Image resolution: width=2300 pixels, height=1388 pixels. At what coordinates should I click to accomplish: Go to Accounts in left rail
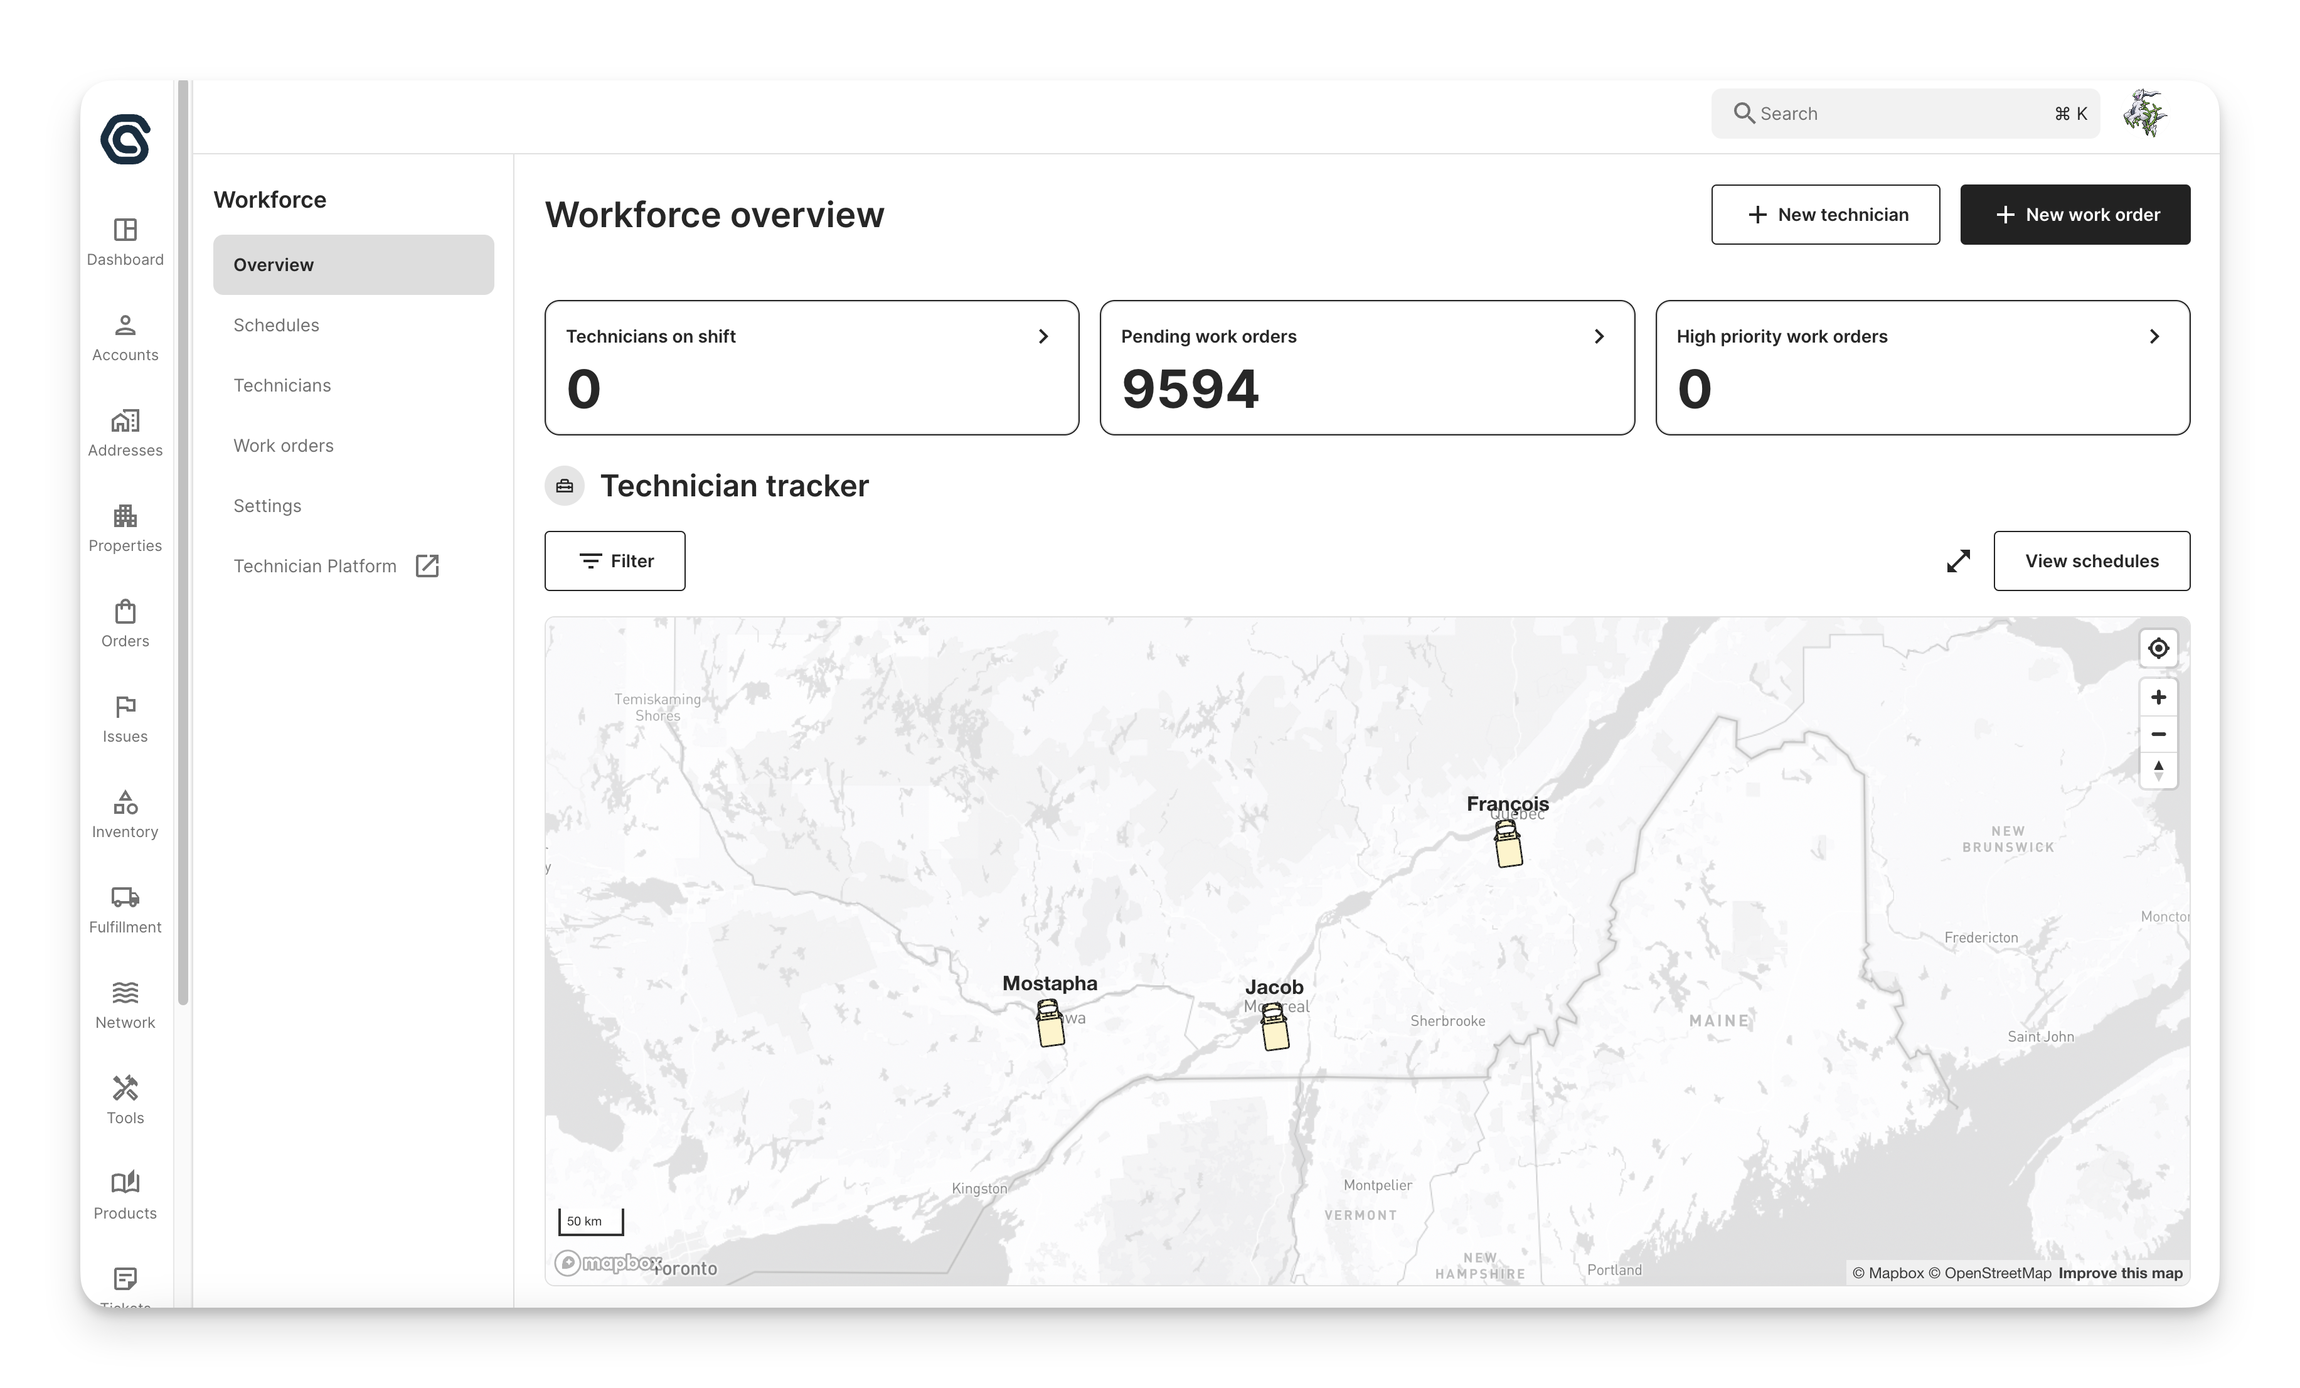tap(125, 338)
